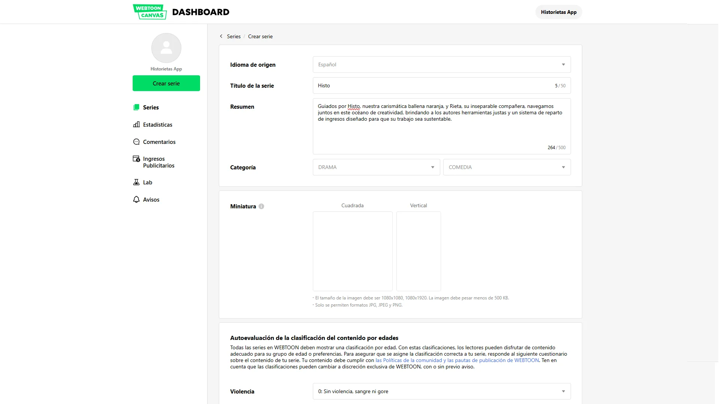Expand the Violencia rating dropdown
The image size is (719, 404).
pos(442,391)
